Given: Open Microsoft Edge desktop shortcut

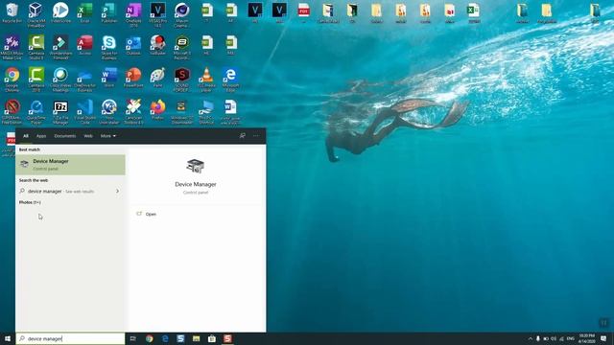Looking at the screenshot, I should [230, 80].
